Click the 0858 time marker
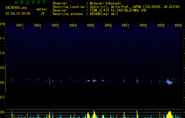185x118 pixels. 143,25
